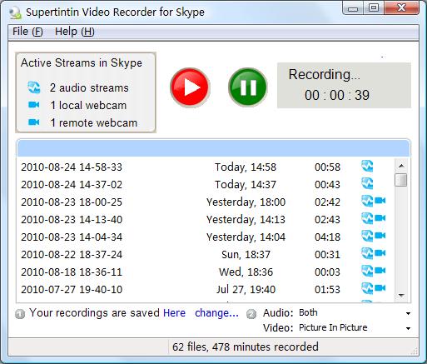Select recording 2010-08-23 14-04-34
This screenshot has height=364, width=427.
coord(206,237)
